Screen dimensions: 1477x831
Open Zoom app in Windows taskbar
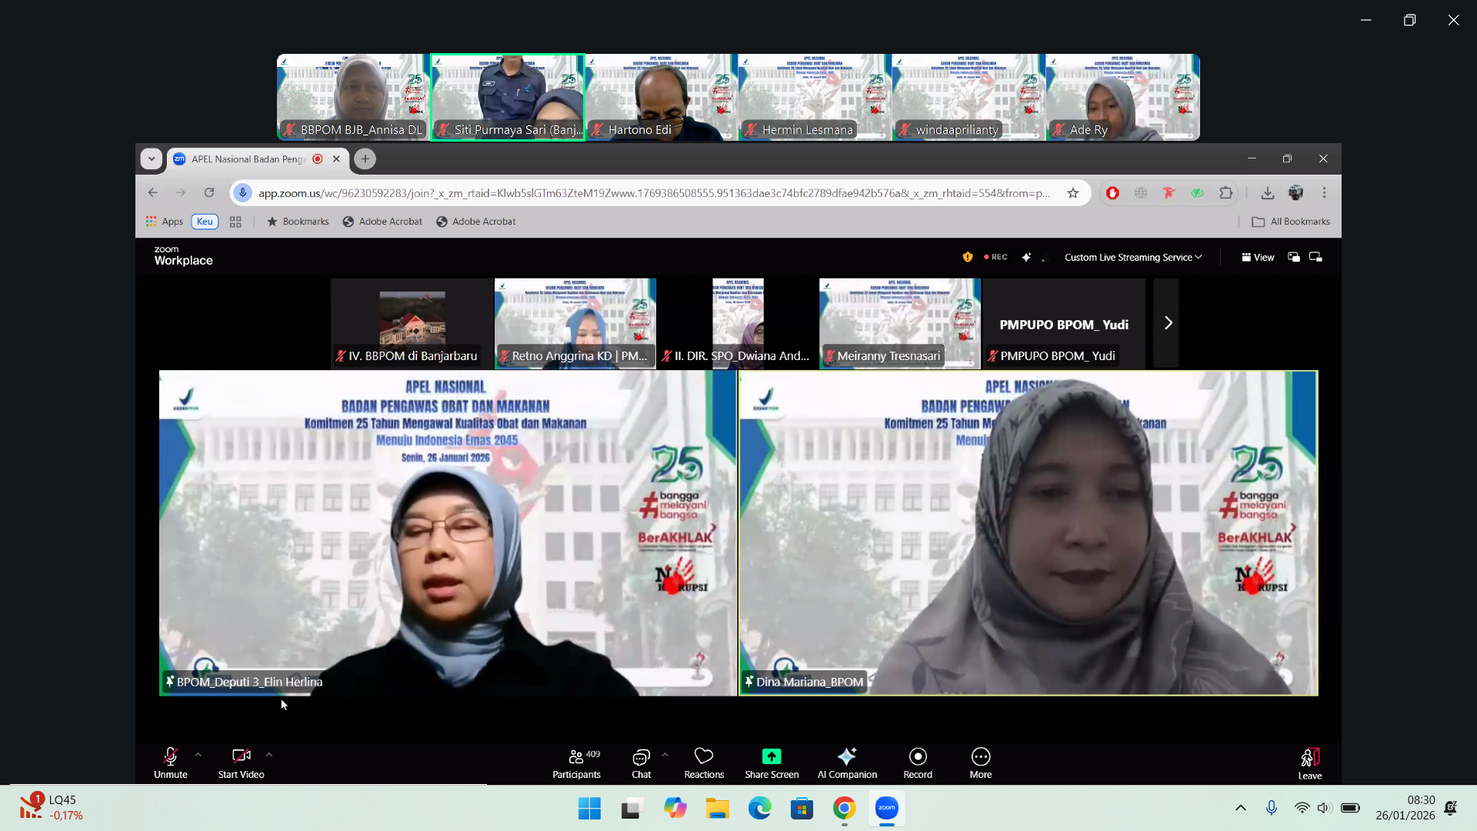click(x=886, y=808)
